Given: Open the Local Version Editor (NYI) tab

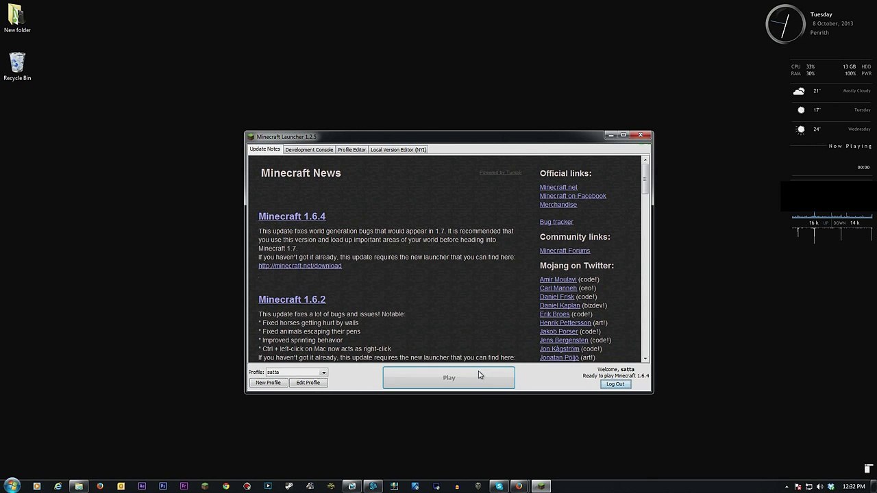Looking at the screenshot, I should (398, 149).
